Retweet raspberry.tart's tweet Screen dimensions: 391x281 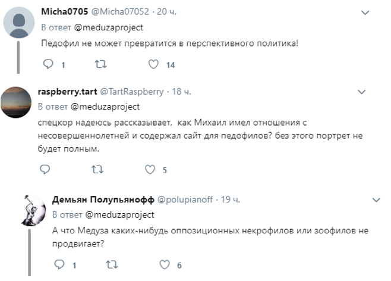(x=97, y=169)
